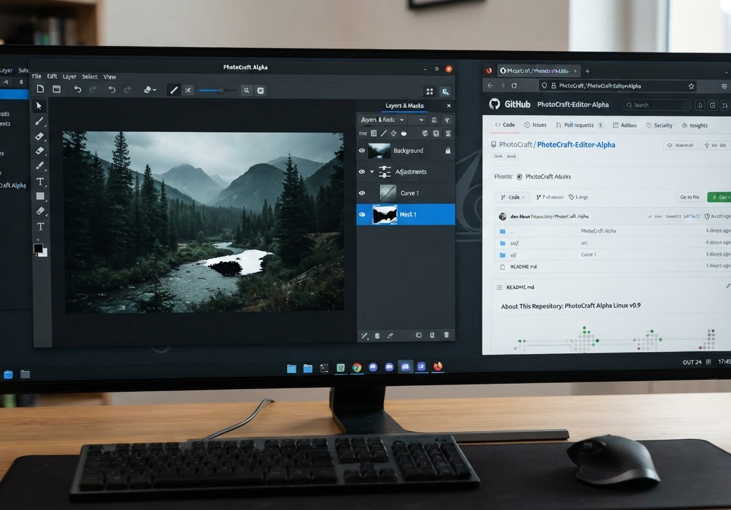731x510 pixels.
Task: Open the green Code dropdown button on GitHub
Action: [x=720, y=197]
